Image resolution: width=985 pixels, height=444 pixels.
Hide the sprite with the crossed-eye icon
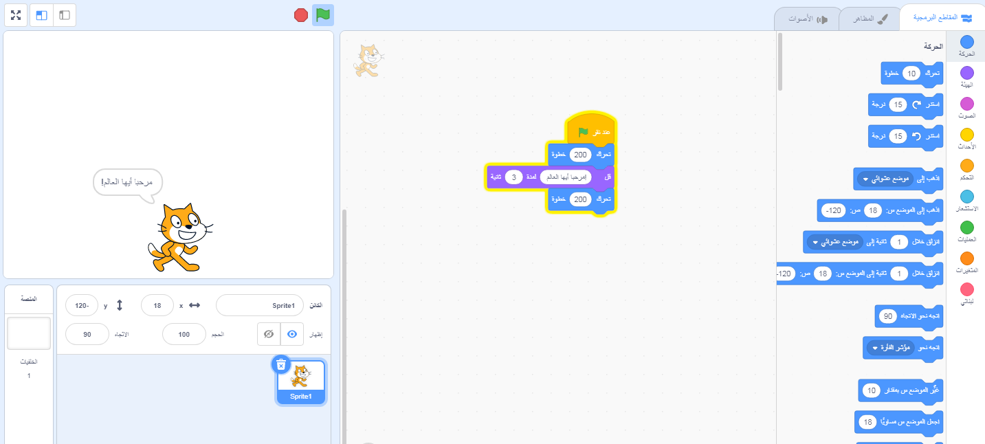269,334
